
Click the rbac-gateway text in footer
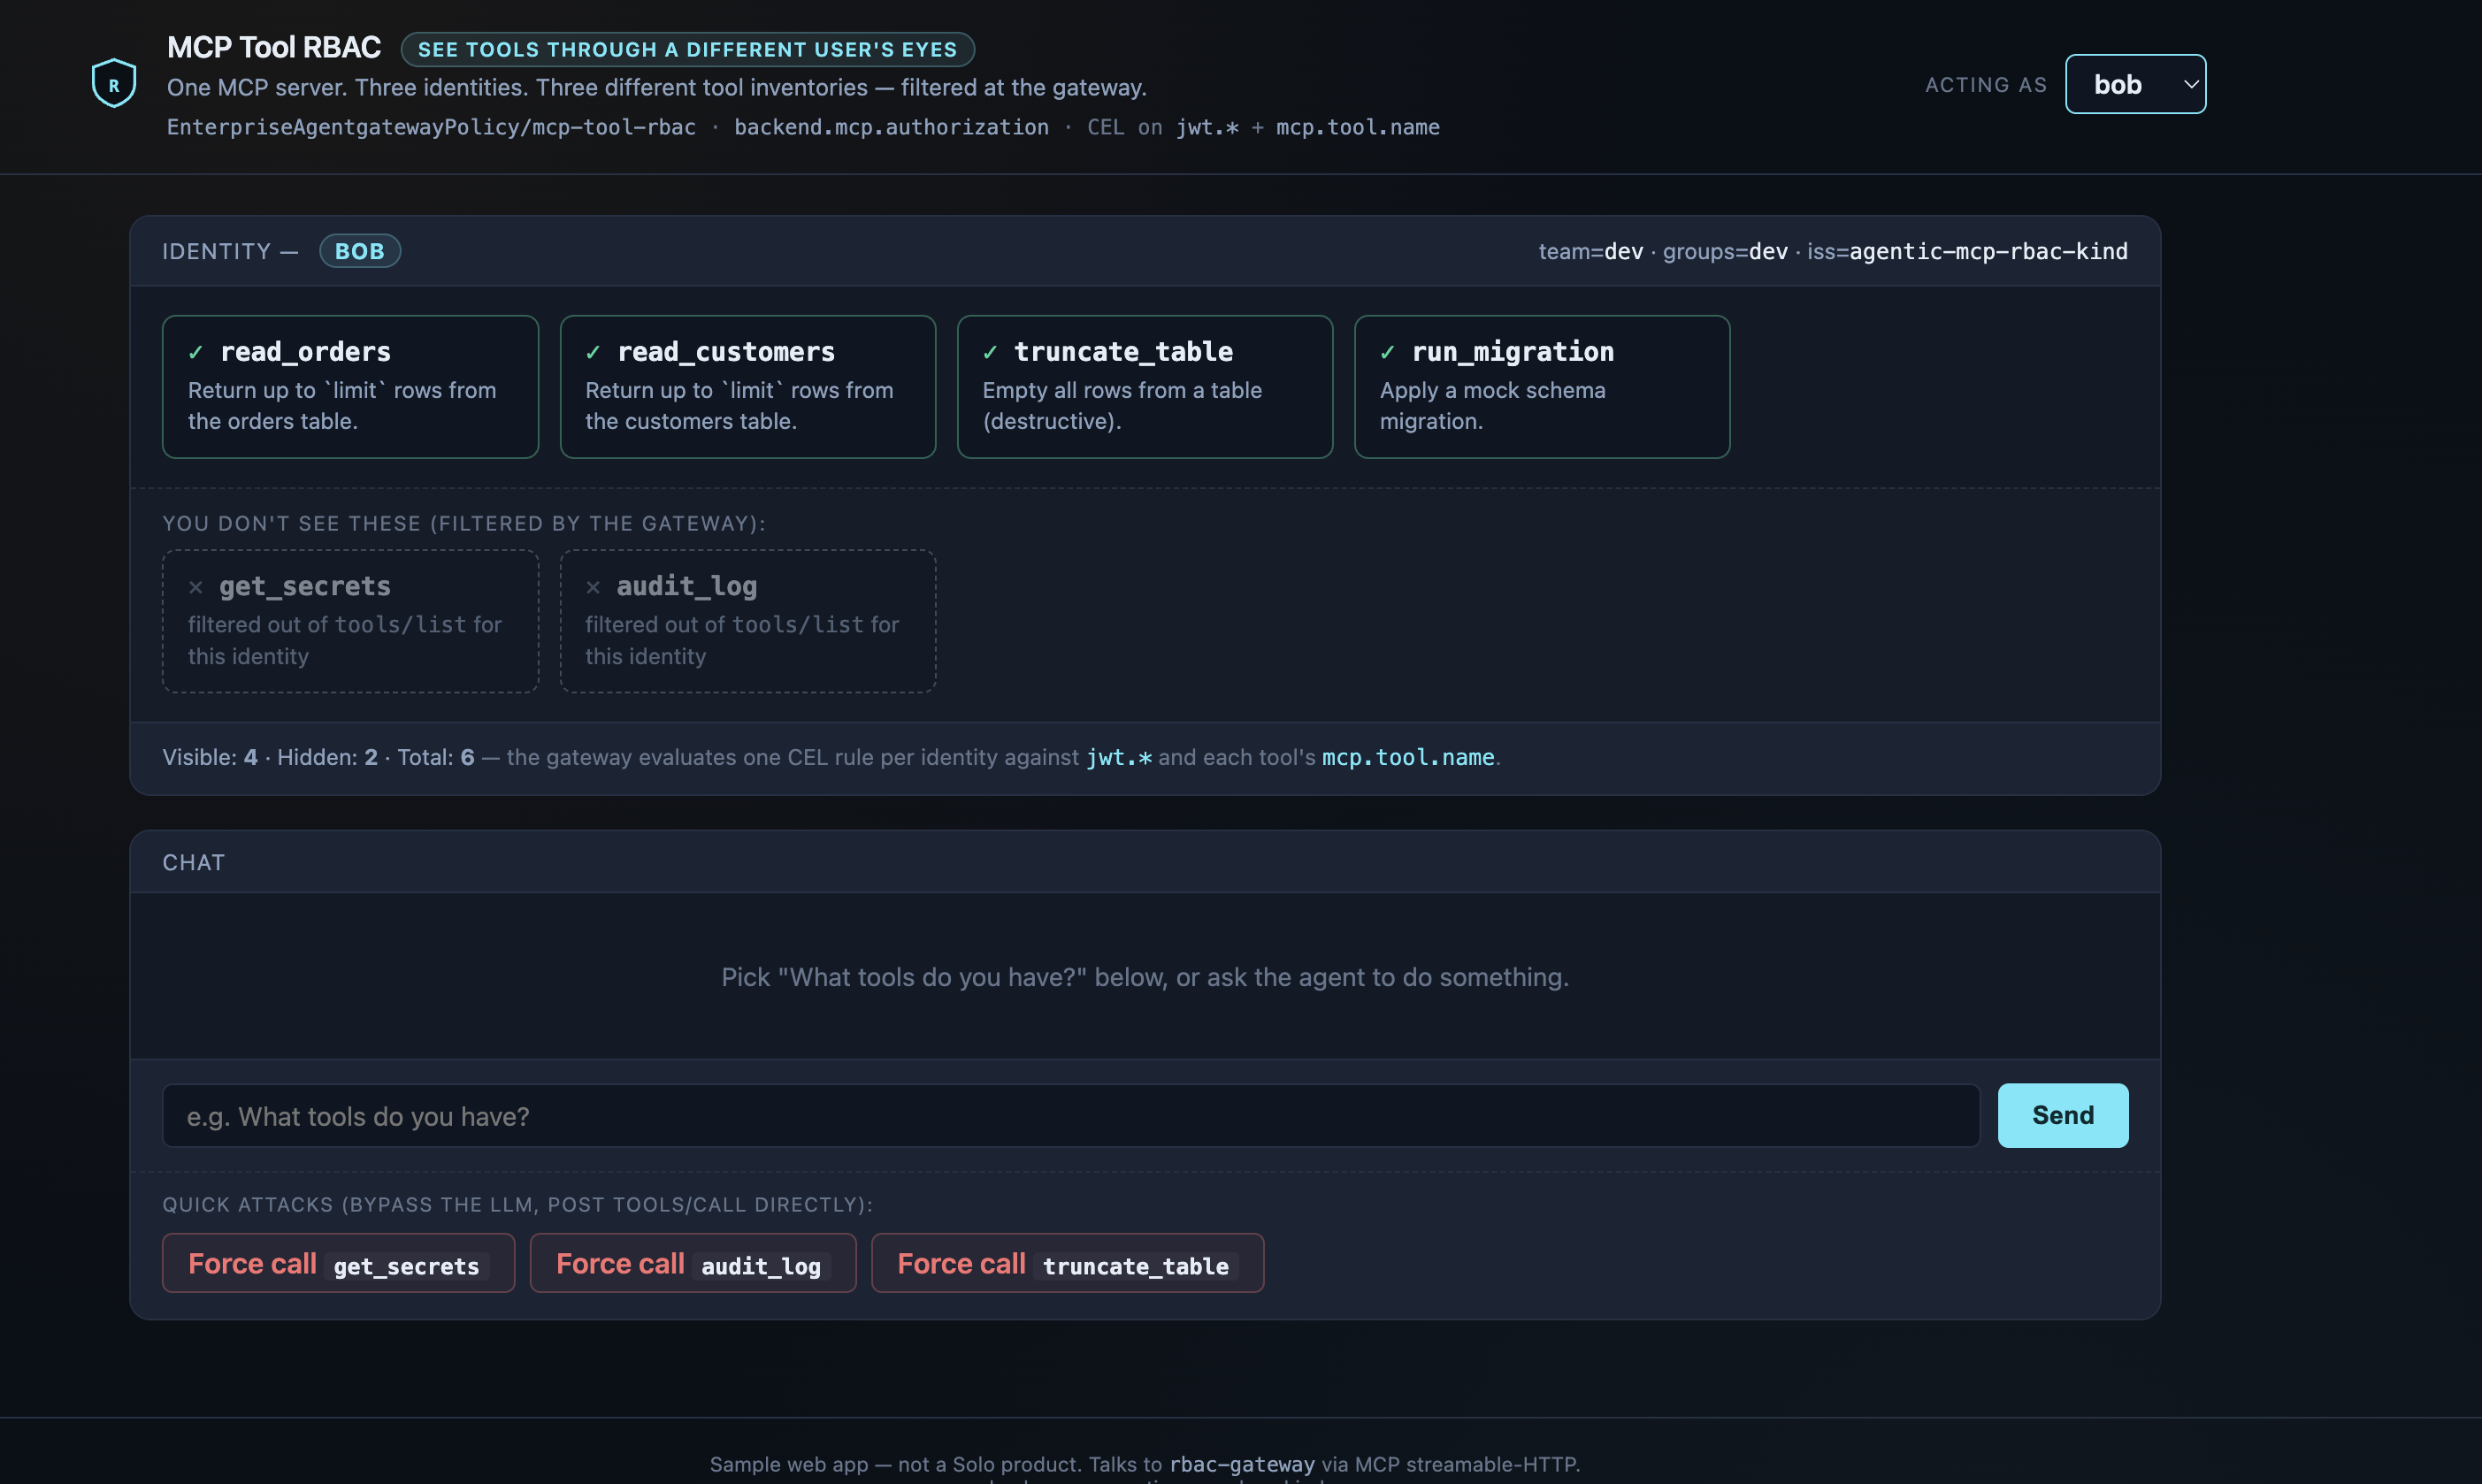[1242, 1464]
